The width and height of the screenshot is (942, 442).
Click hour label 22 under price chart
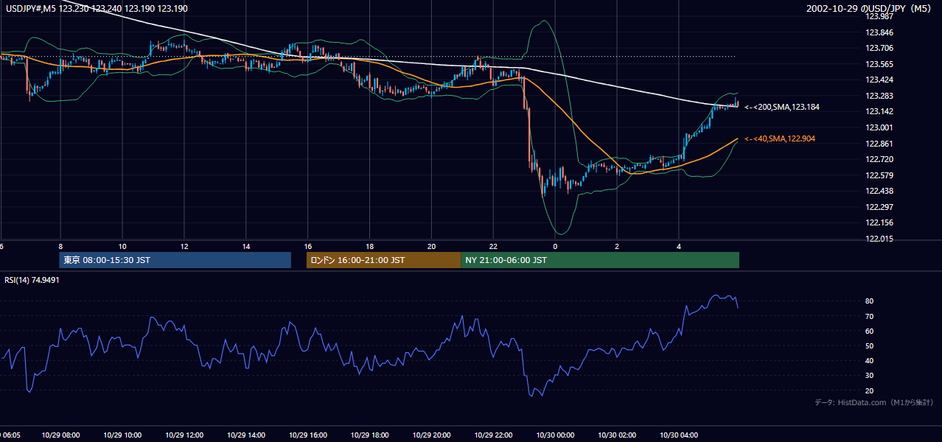pyautogui.click(x=494, y=246)
